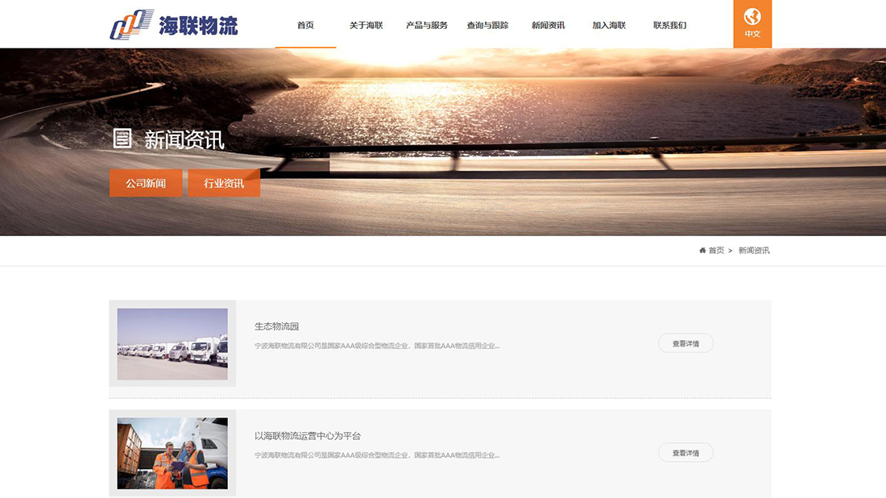Click the workers in orange vests thumbnail
The image size is (886, 498).
click(x=172, y=453)
